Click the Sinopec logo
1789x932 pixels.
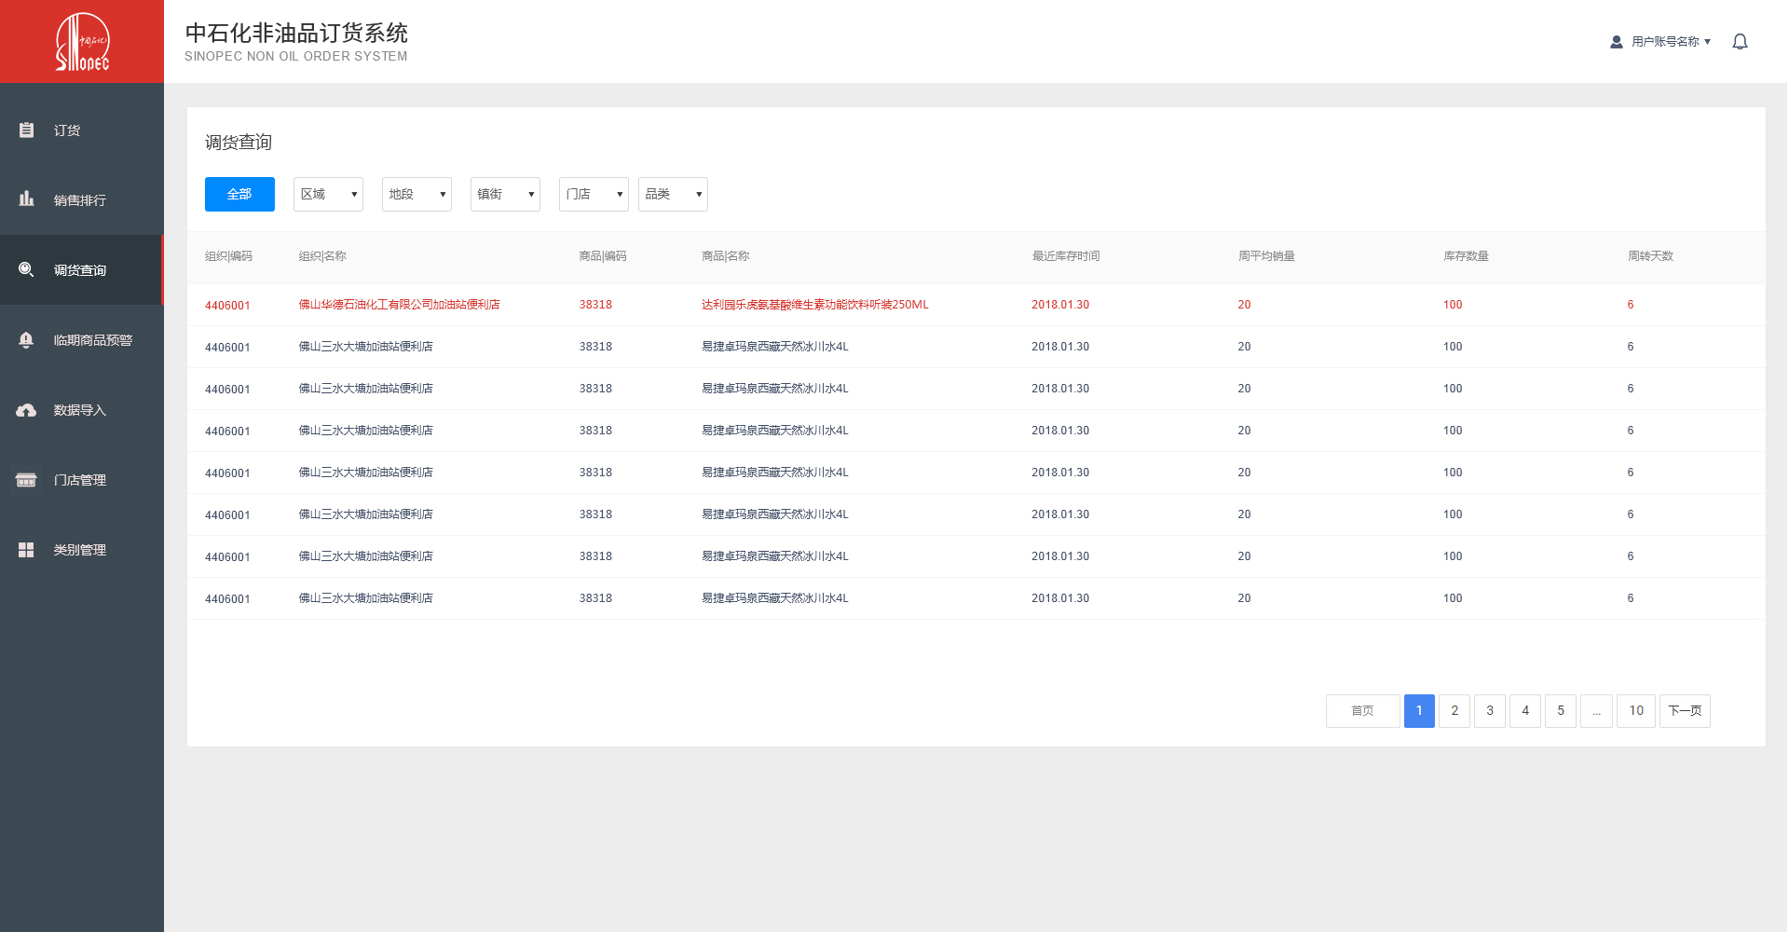pyautogui.click(x=82, y=42)
